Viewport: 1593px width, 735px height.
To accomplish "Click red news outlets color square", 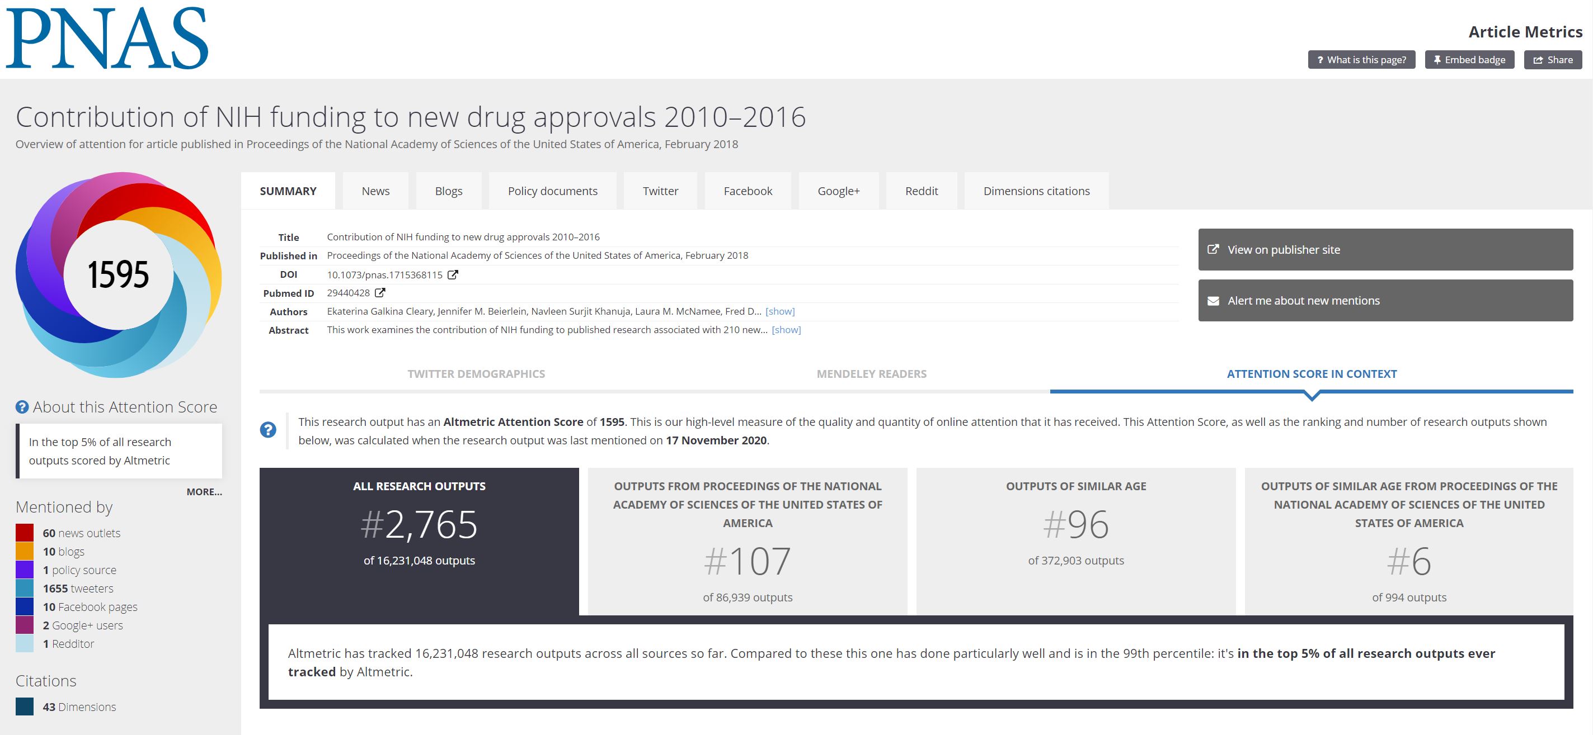I will [x=25, y=533].
